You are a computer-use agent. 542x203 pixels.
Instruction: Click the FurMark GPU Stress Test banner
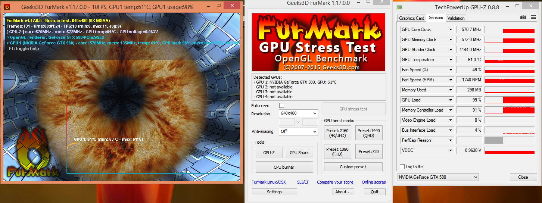coord(318,42)
